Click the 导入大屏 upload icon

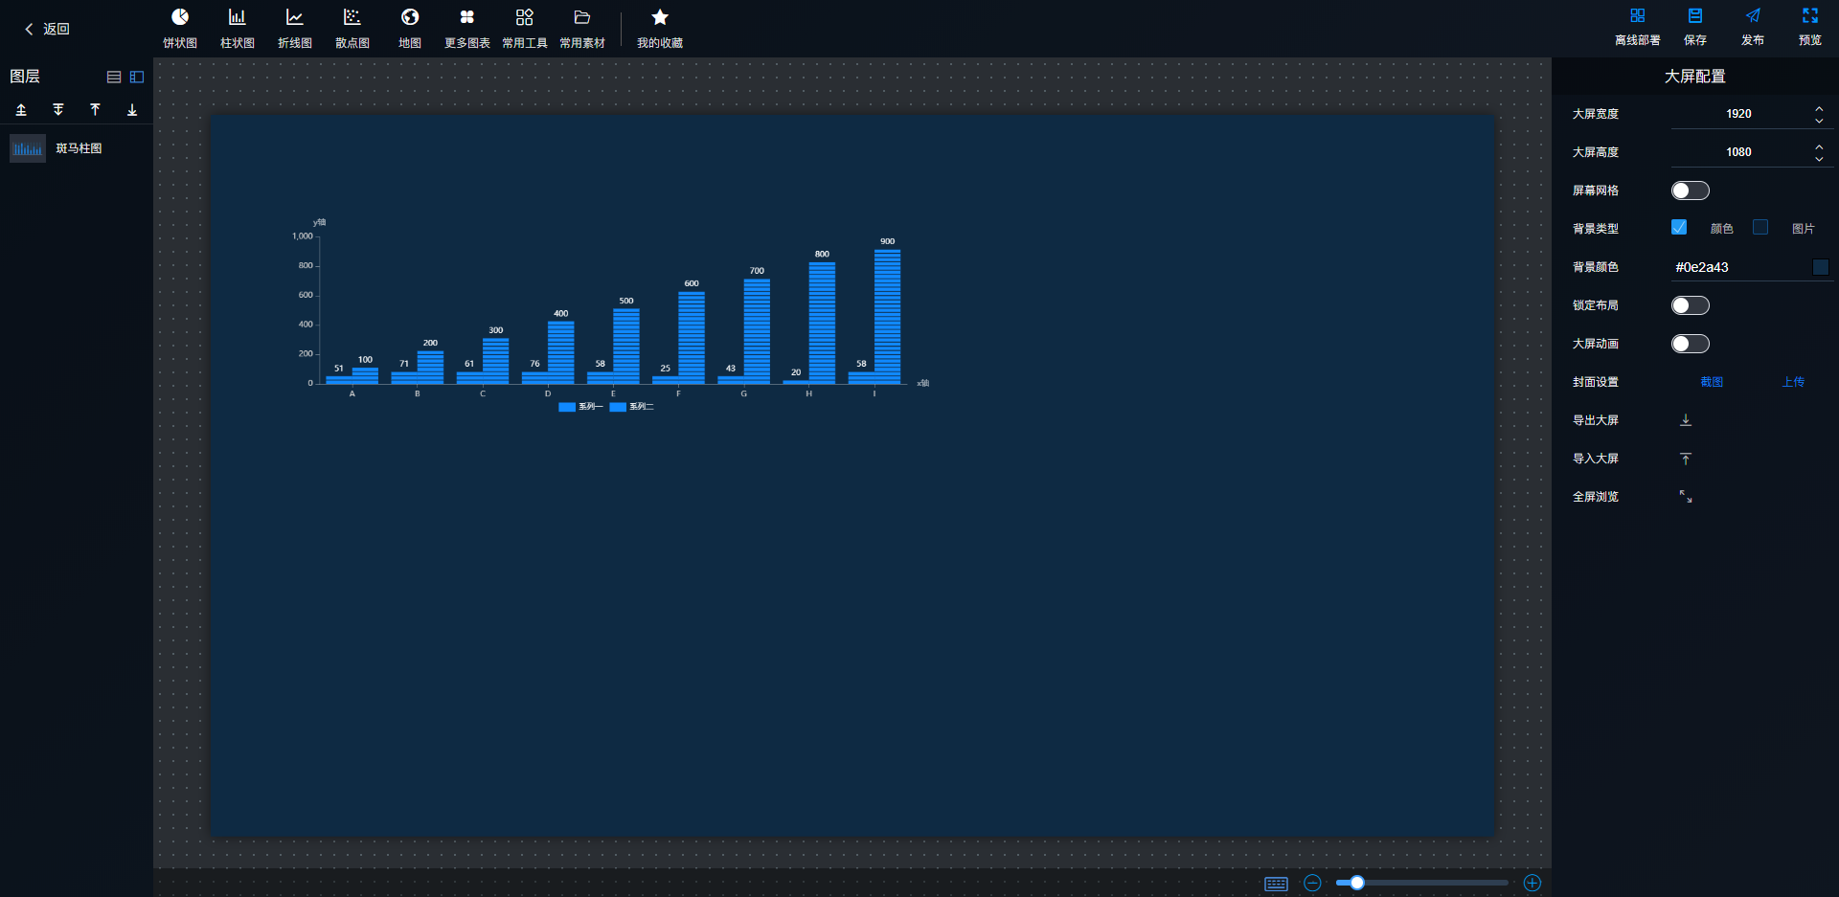[1686, 459]
